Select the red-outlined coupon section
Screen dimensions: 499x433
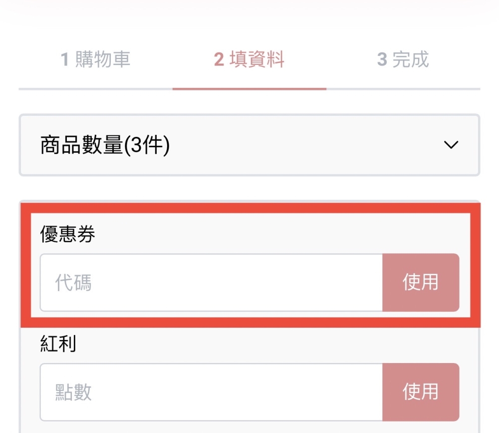pyautogui.click(x=250, y=265)
